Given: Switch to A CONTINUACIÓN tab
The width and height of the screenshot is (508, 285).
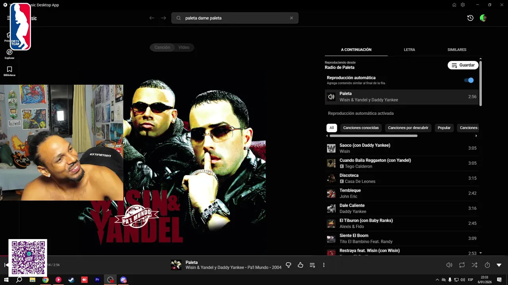Looking at the screenshot, I should 356,49.
